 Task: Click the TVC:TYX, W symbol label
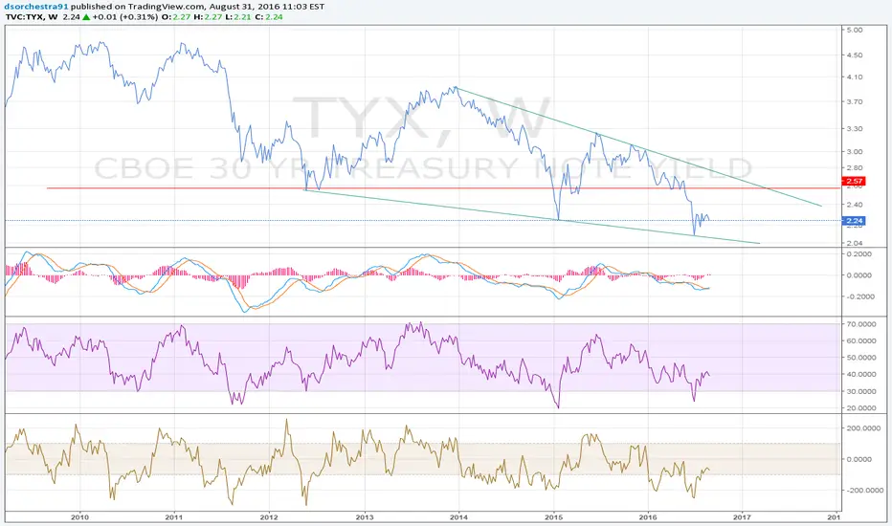coord(32,17)
